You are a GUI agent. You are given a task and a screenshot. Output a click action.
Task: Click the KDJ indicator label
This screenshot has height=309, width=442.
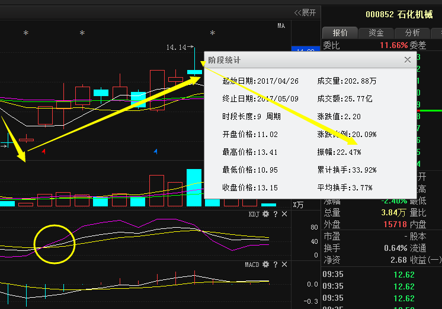coord(254,214)
